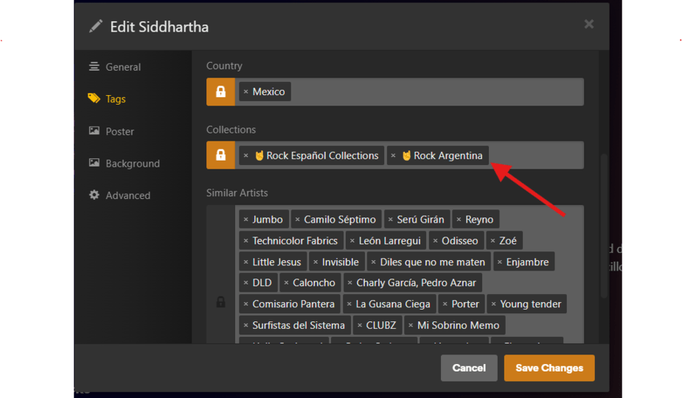Click the dialog's vertical scrollbar
This screenshot has height=398, width=682.
click(603, 226)
